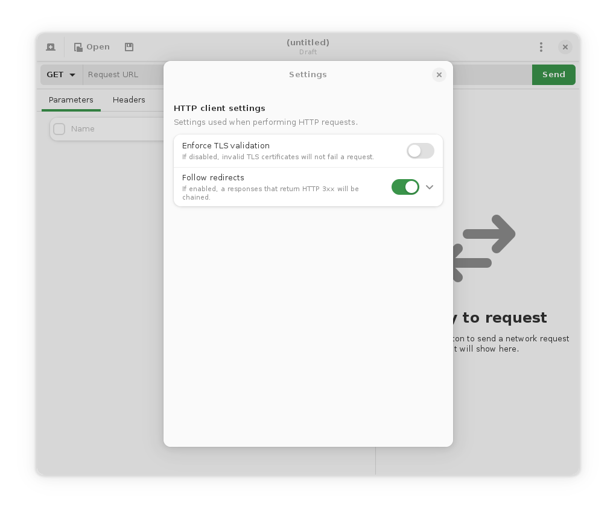
Task: Enable the Enforce TLS validation switch
Action: (x=420, y=151)
